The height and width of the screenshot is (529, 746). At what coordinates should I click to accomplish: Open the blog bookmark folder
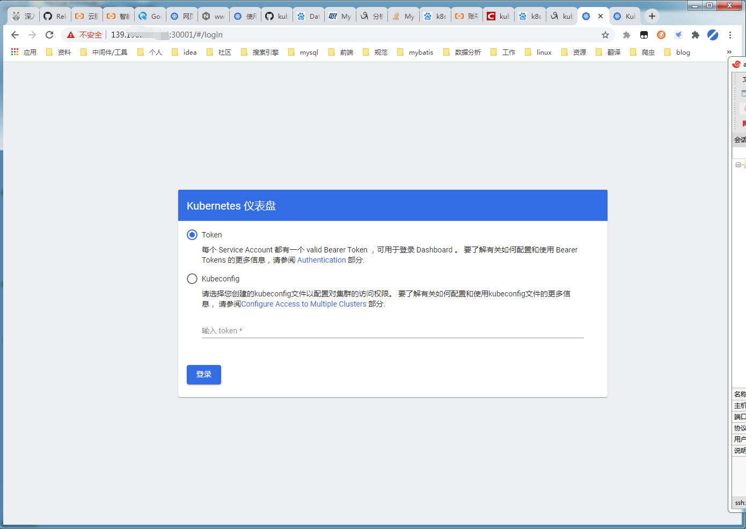pos(677,52)
